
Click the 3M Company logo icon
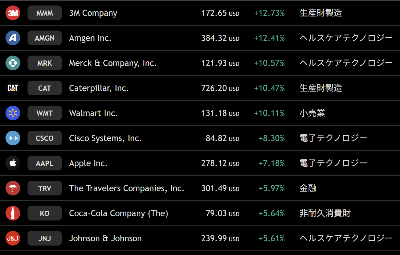click(x=13, y=13)
